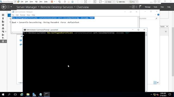This screenshot has width=174, height=97.
Task: Open Task View on the taskbar
Action: point(15,94)
